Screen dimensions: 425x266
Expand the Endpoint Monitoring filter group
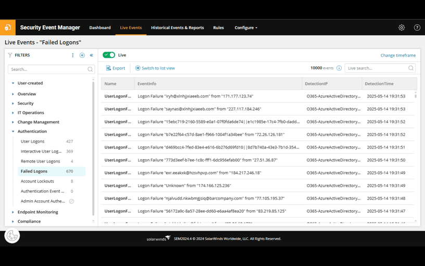pyautogui.click(x=12, y=212)
